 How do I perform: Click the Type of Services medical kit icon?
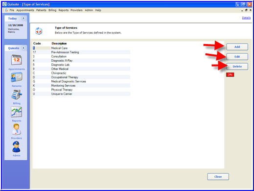tap(39, 31)
